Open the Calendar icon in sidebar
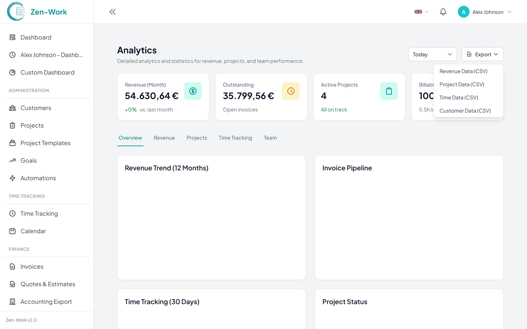Image resolution: width=527 pixels, height=329 pixels. 11,231
